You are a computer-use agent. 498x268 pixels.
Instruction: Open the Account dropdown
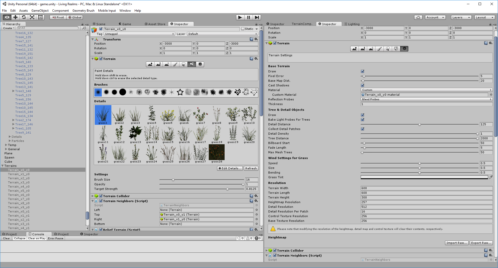(435, 17)
